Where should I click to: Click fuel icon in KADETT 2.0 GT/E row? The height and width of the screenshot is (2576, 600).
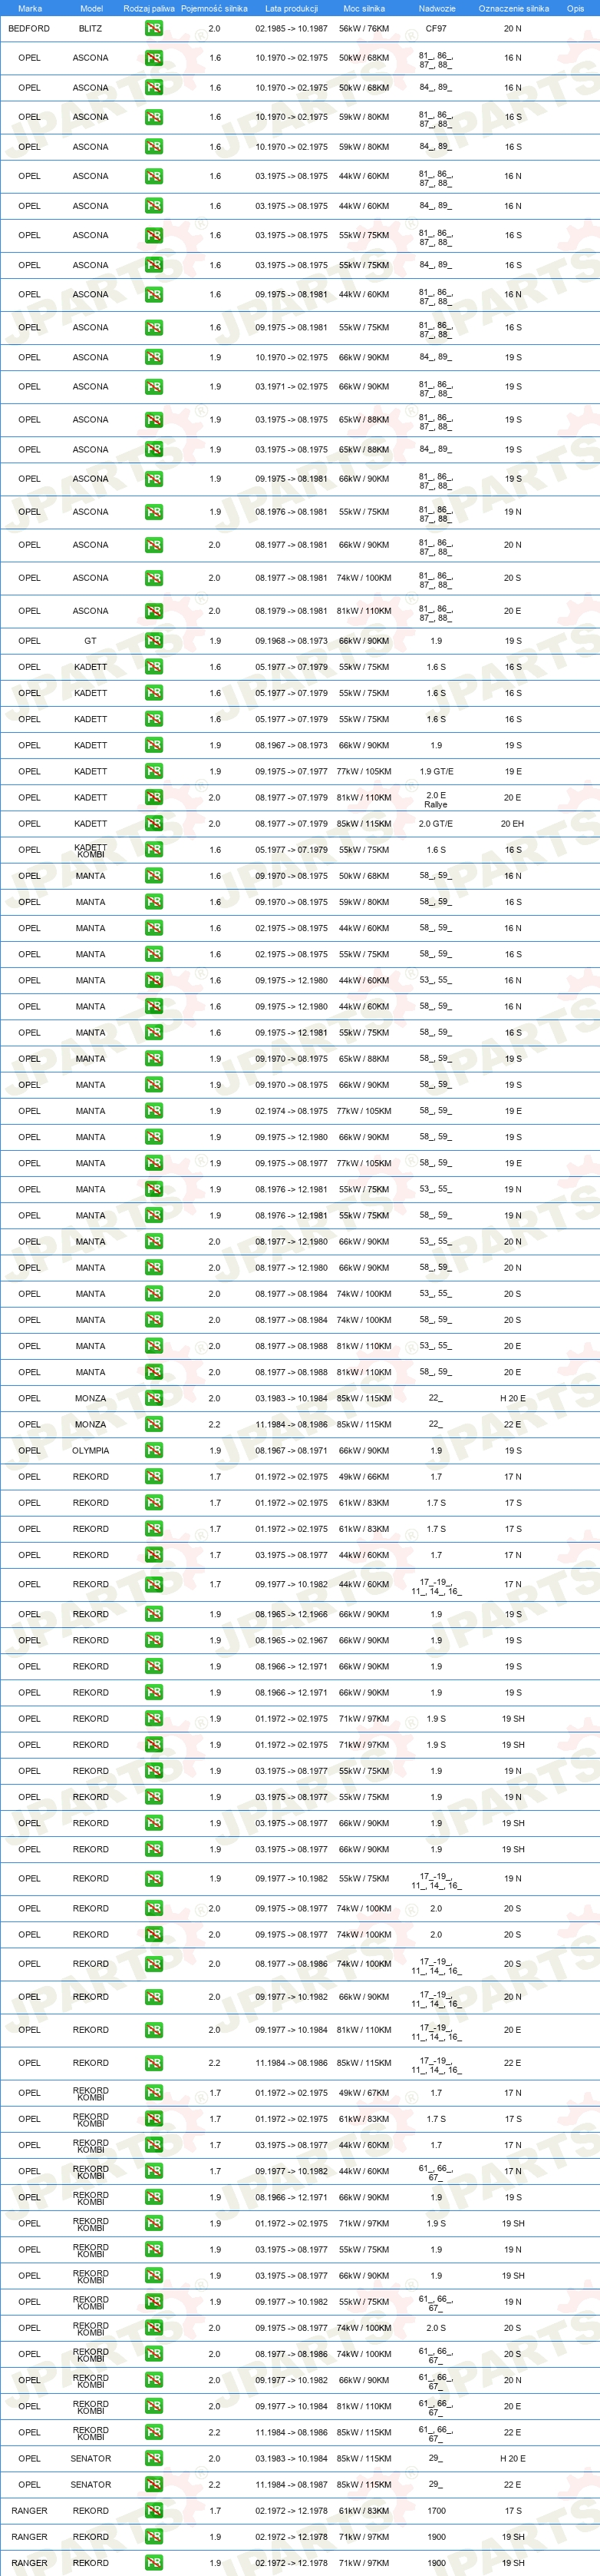153,823
